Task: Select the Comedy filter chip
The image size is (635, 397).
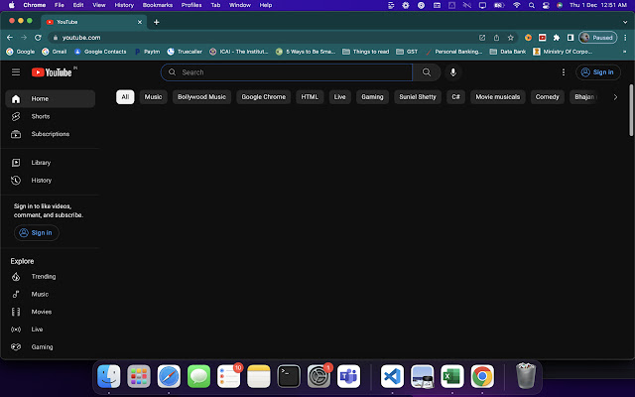Action: (x=547, y=97)
